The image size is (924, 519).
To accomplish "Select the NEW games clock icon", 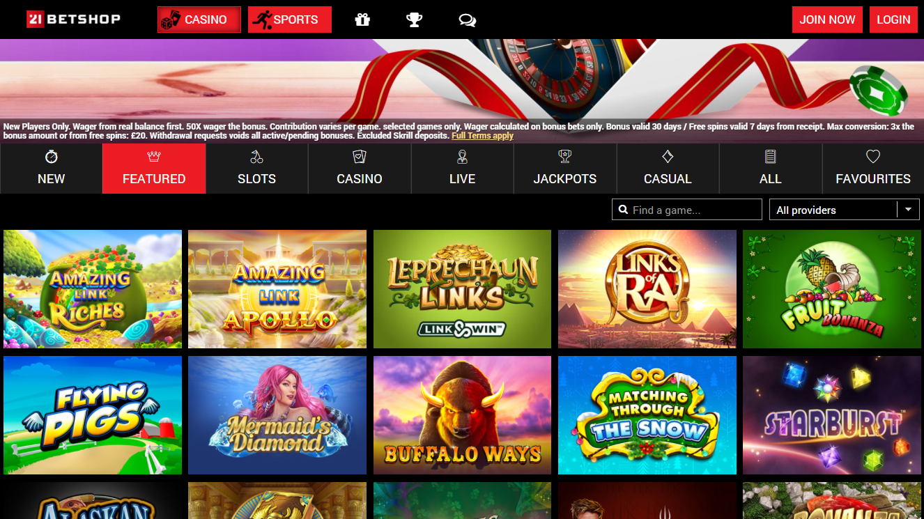I will coord(51,157).
